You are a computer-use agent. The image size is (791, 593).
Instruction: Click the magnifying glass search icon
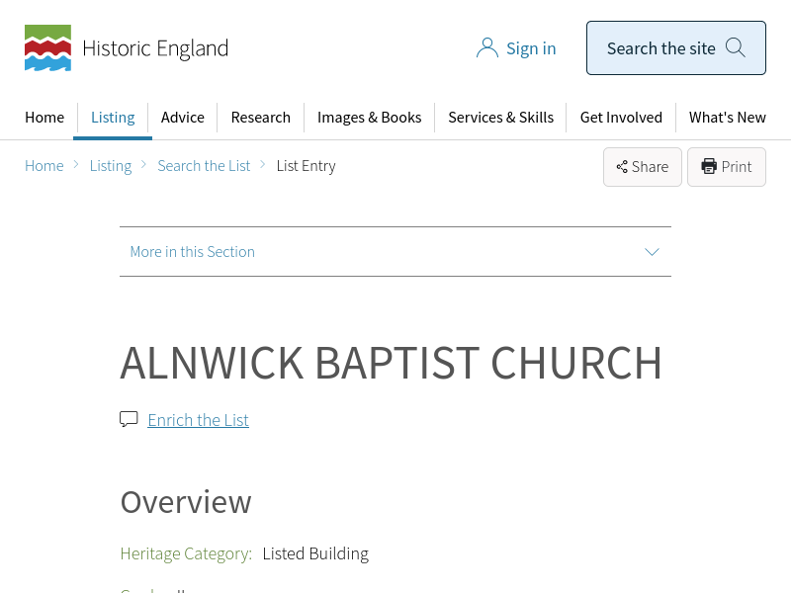pyautogui.click(x=736, y=47)
